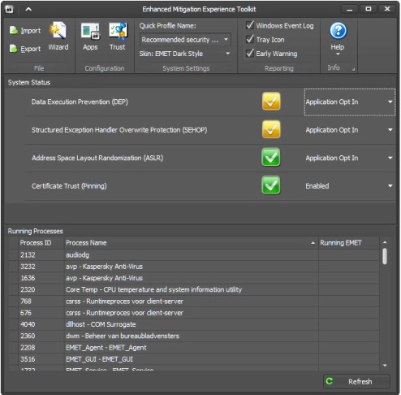The image size is (401, 395).
Task: Open the Certificate Trust Enabled dropdown
Action: click(x=350, y=186)
